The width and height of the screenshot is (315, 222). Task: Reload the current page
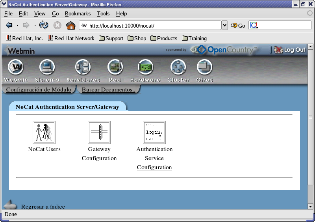(44, 25)
